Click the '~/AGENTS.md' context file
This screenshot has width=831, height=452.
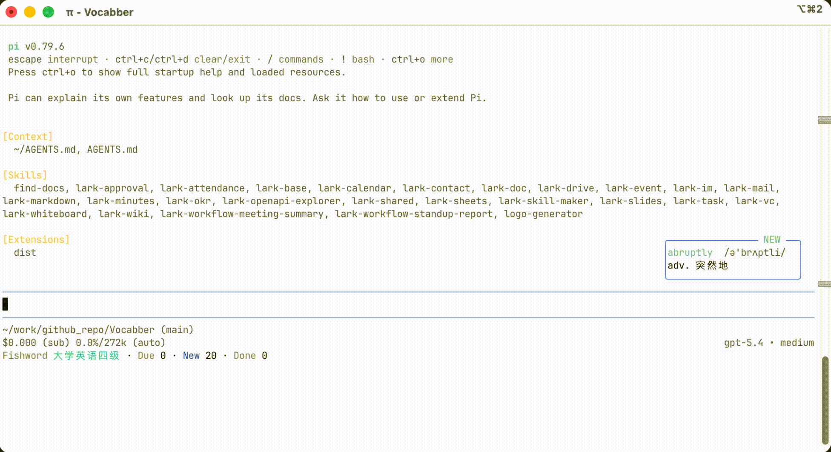[45, 150]
